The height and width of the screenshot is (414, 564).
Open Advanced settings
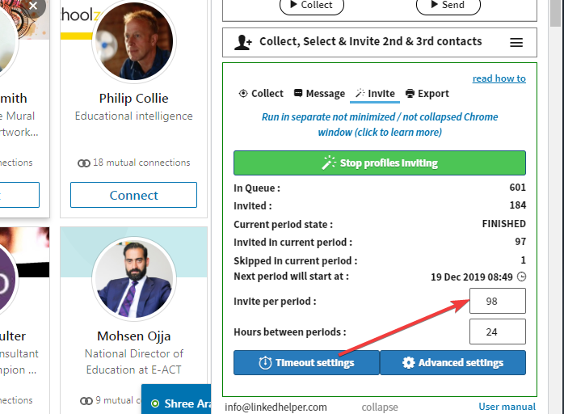click(452, 363)
